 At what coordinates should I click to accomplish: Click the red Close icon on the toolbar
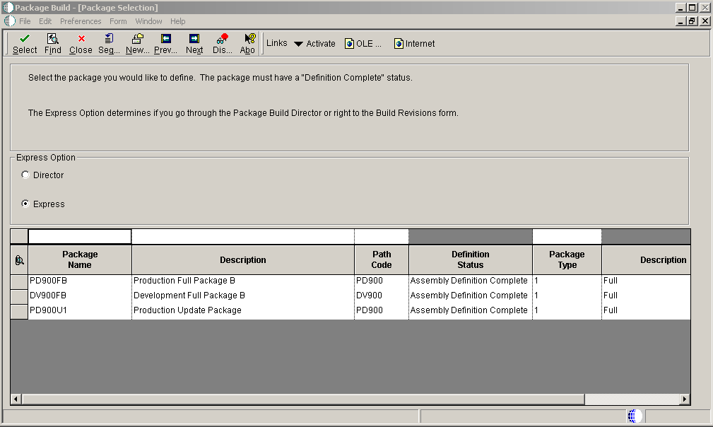tap(80, 43)
